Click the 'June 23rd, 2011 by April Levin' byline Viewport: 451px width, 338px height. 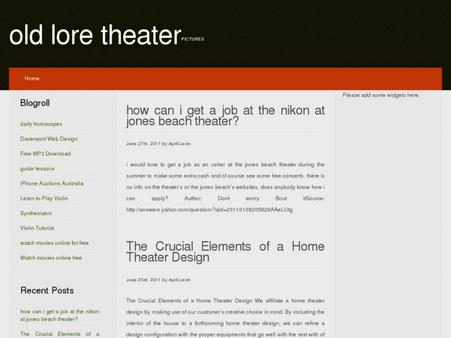click(158, 280)
